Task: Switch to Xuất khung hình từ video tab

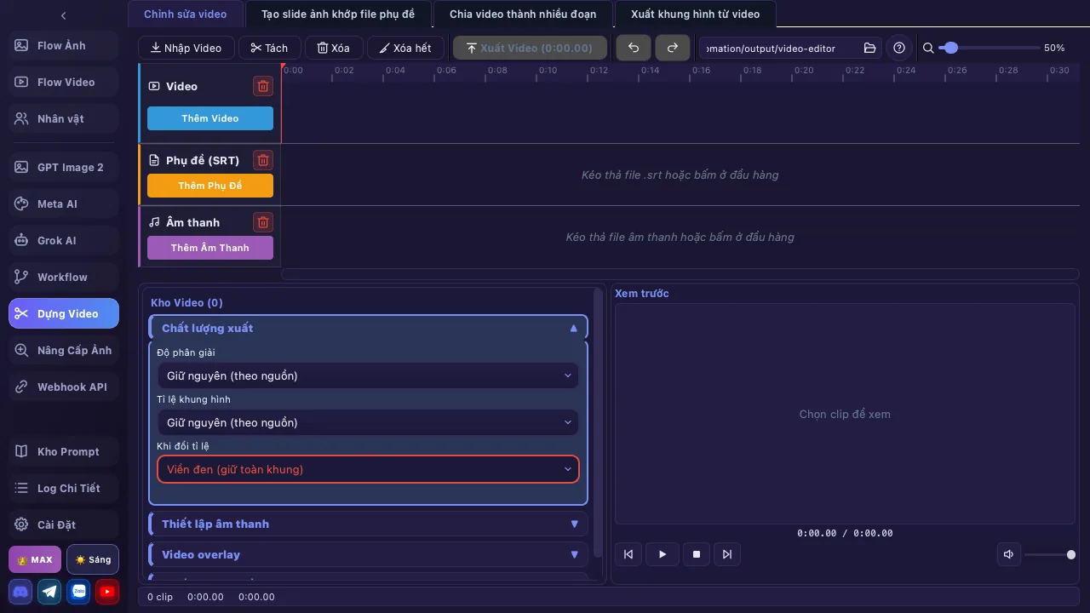Action: [x=695, y=14]
